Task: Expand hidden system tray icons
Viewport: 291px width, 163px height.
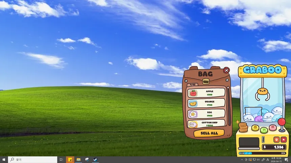Action: [x=242, y=160]
